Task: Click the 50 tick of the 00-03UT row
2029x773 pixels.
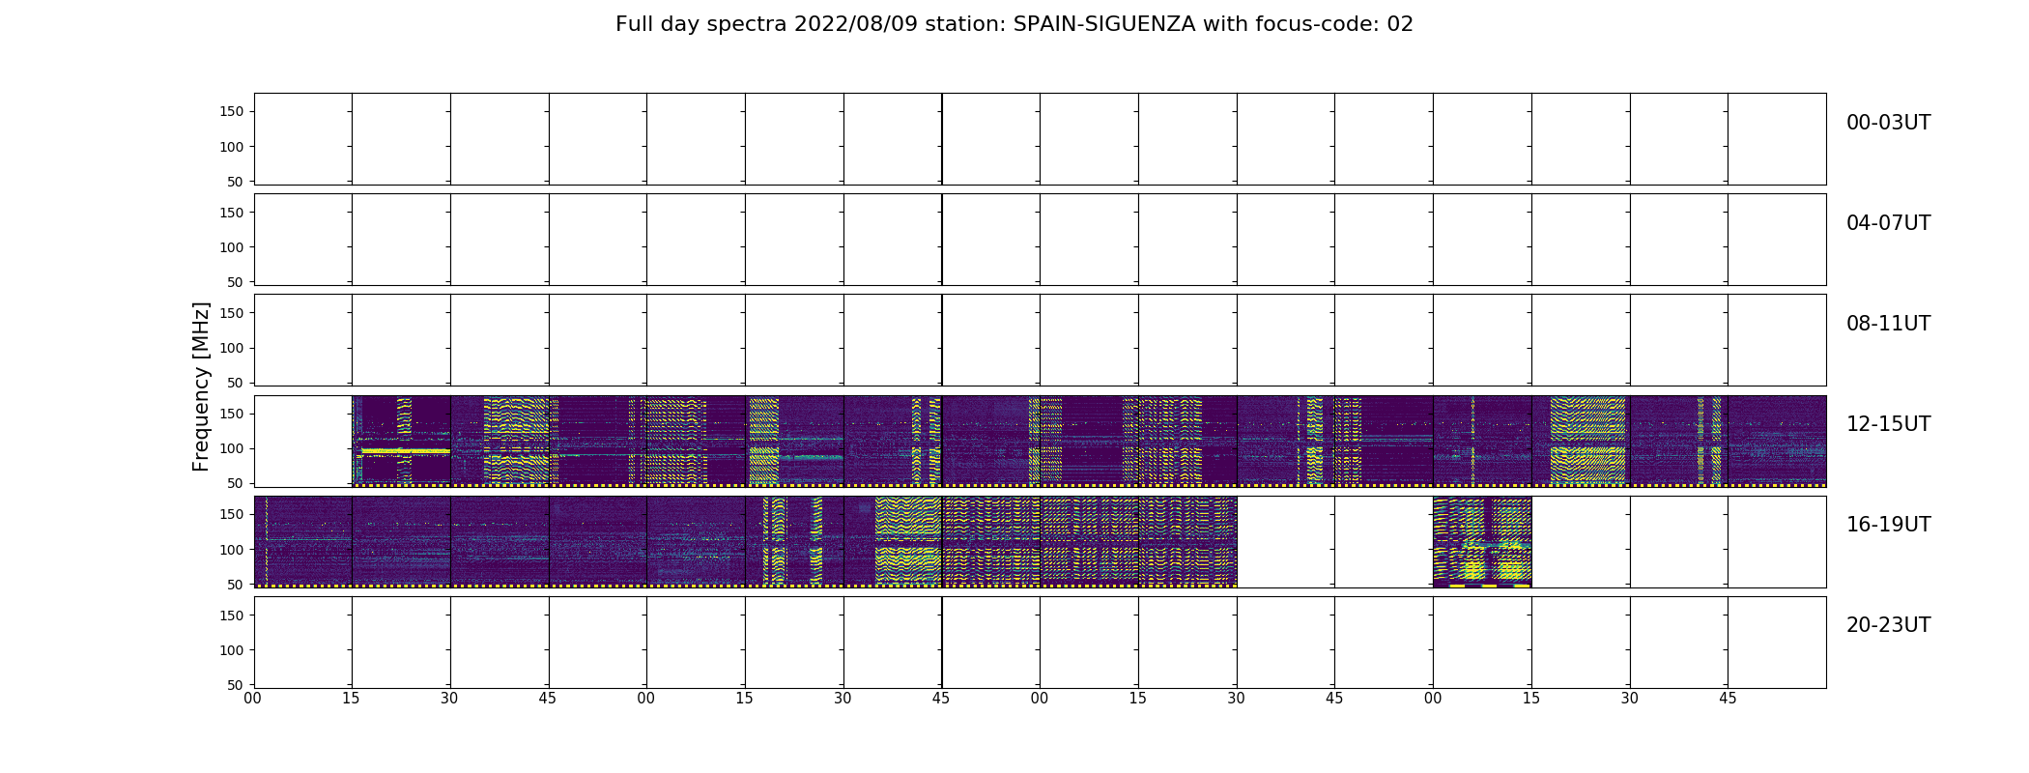Action: [236, 182]
